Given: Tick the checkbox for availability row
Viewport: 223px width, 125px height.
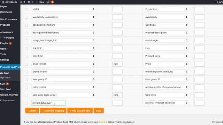Looking at the screenshot, I should click(x=26, y=17).
